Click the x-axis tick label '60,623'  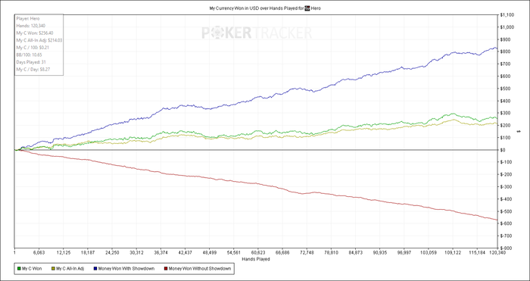(x=258, y=252)
